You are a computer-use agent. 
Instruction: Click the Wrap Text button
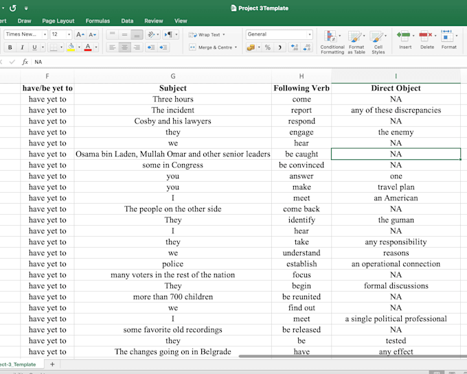tap(207, 34)
